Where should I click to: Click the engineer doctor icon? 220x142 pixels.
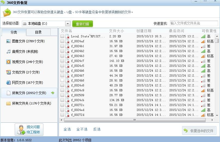pyautogui.click(x=21, y=129)
